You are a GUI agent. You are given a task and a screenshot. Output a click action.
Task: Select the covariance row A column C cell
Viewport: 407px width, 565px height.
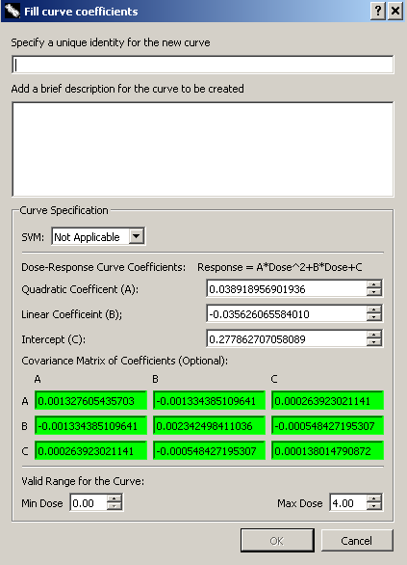pyautogui.click(x=327, y=400)
